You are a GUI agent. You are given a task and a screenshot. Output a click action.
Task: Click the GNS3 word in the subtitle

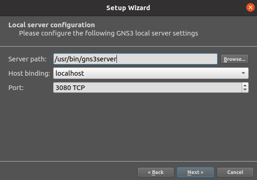pyautogui.click(x=125, y=33)
